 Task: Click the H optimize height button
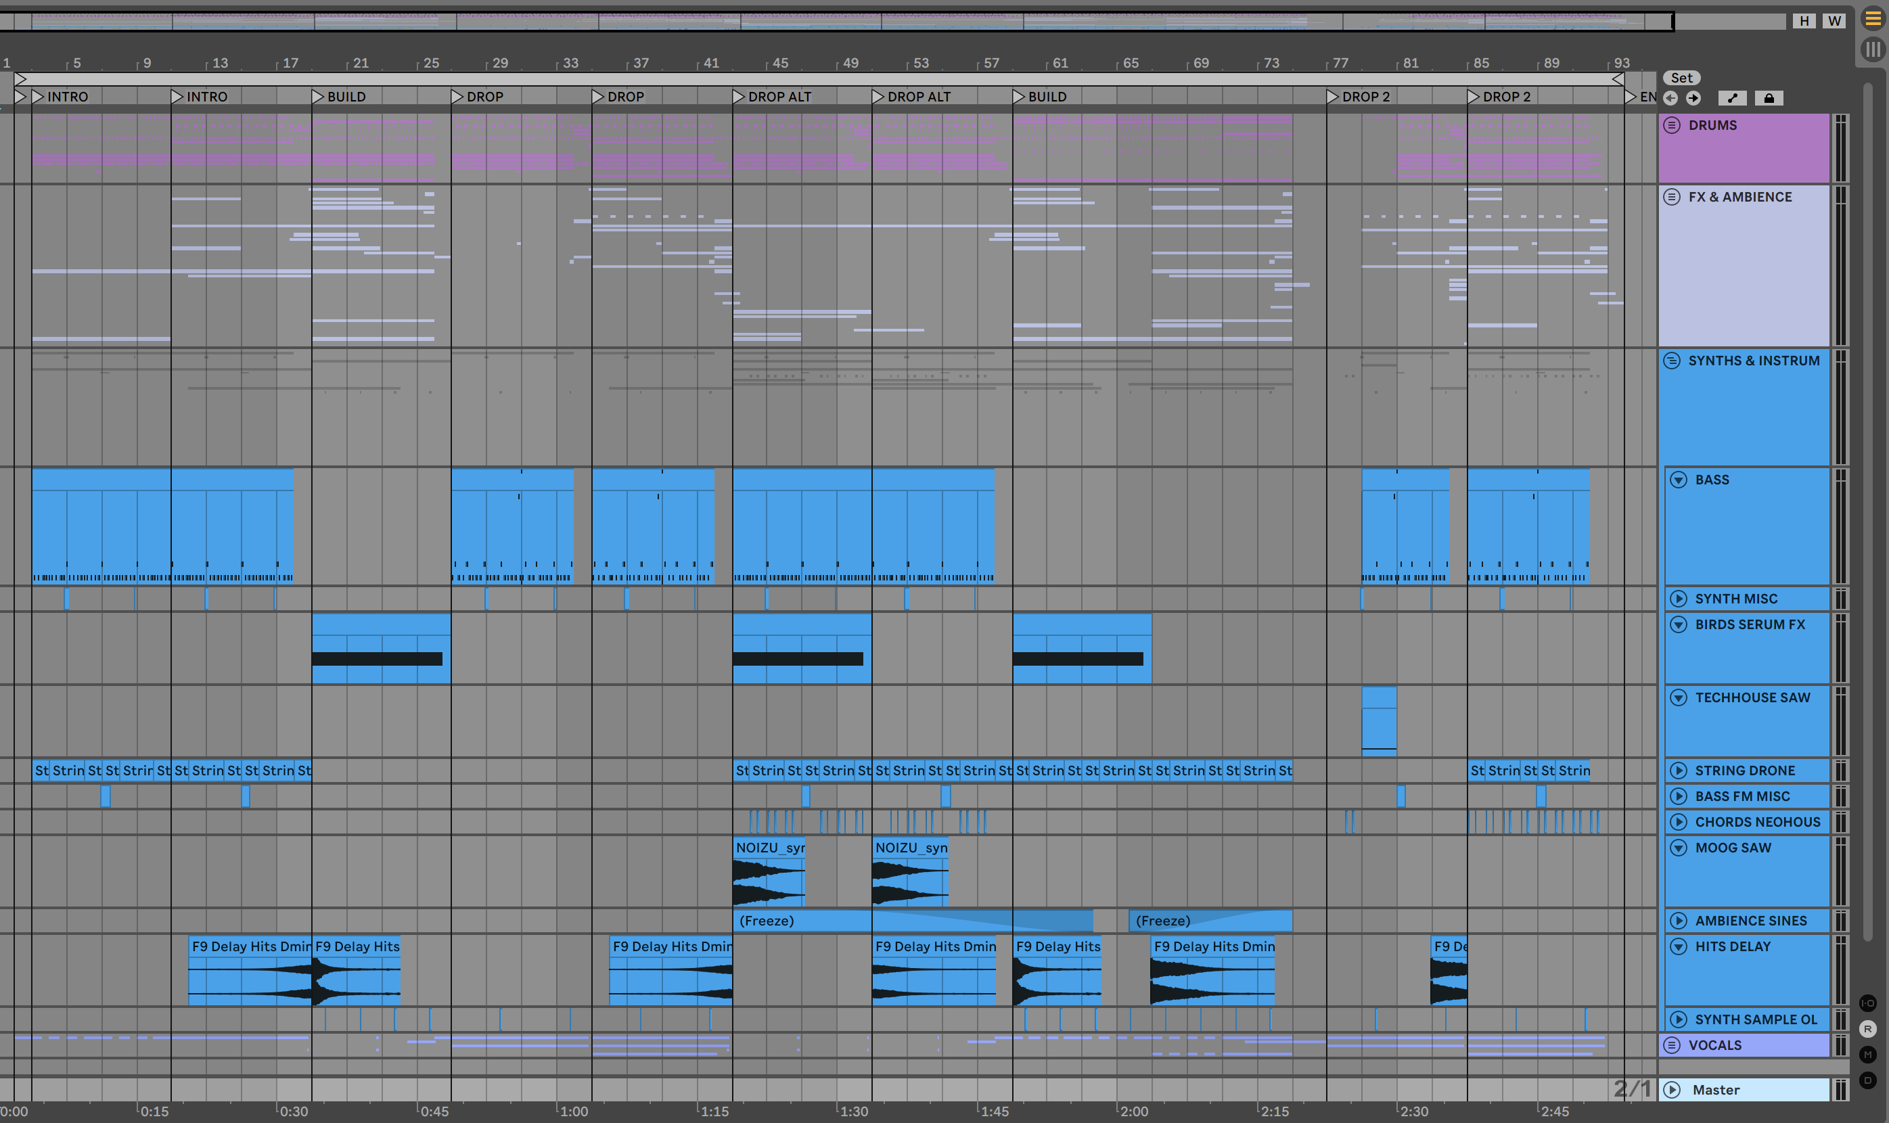[x=1804, y=21]
